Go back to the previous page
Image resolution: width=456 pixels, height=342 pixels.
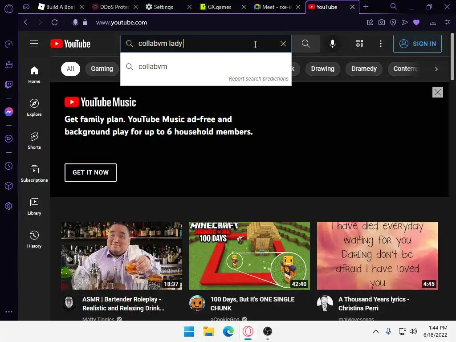pos(26,22)
